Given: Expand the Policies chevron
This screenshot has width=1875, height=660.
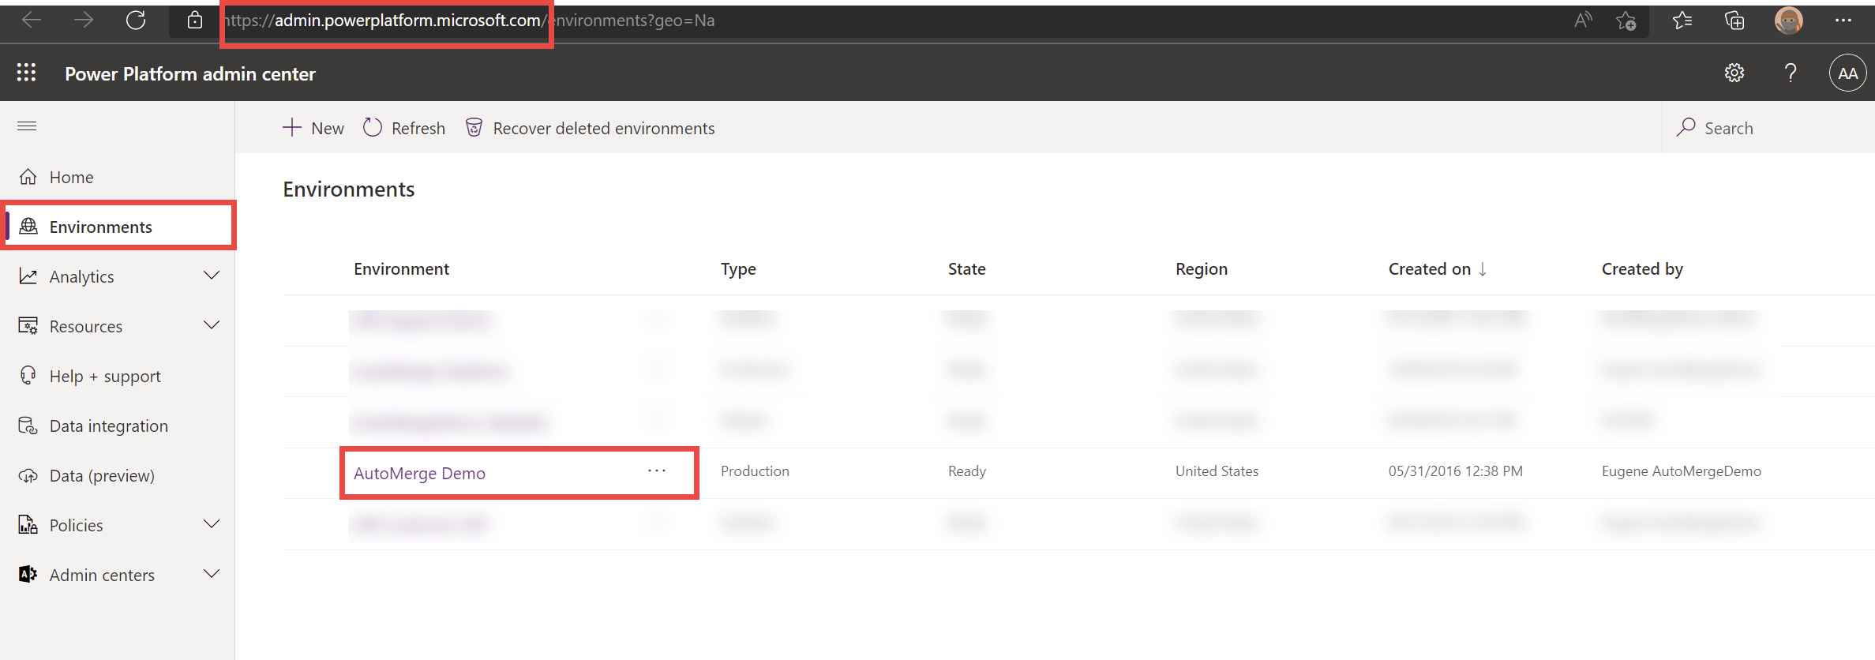Looking at the screenshot, I should [212, 524].
